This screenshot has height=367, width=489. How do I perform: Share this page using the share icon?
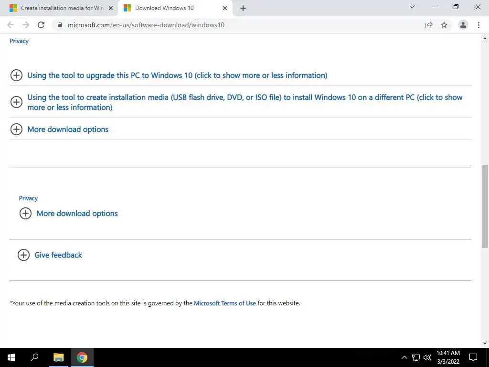pyautogui.click(x=429, y=25)
